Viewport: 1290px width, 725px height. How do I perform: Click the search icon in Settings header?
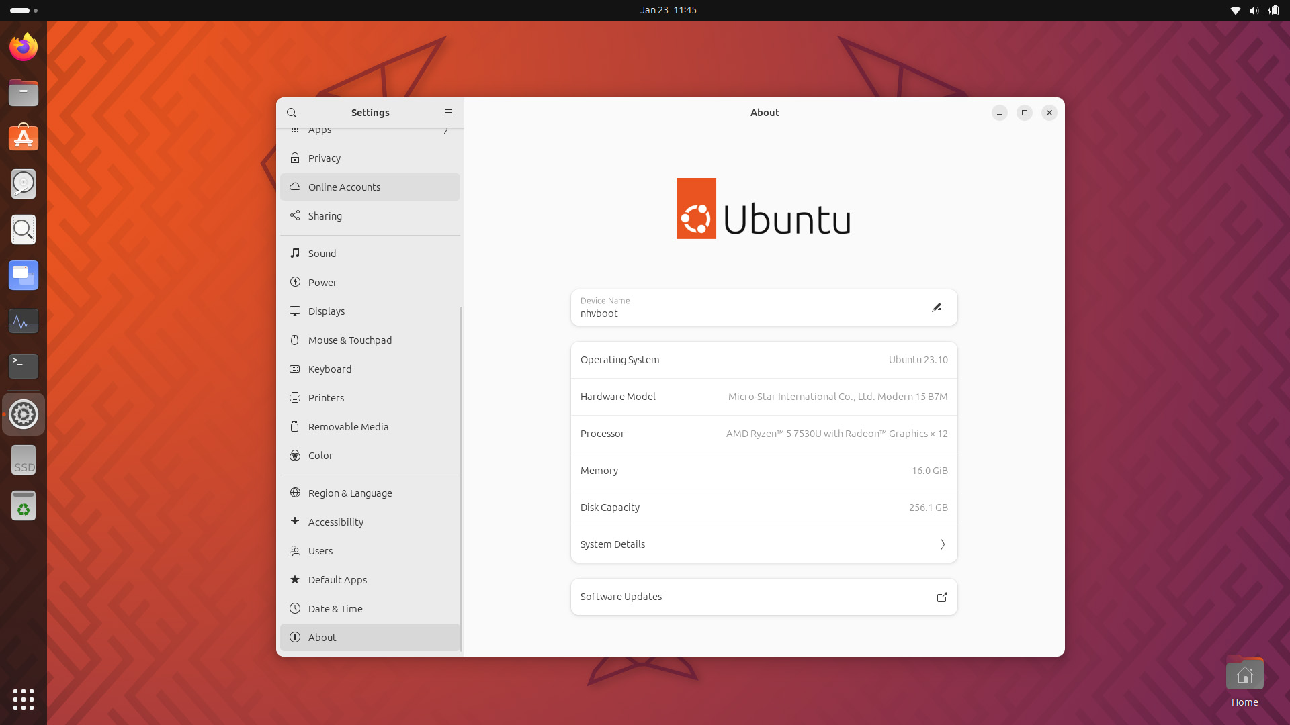click(291, 113)
